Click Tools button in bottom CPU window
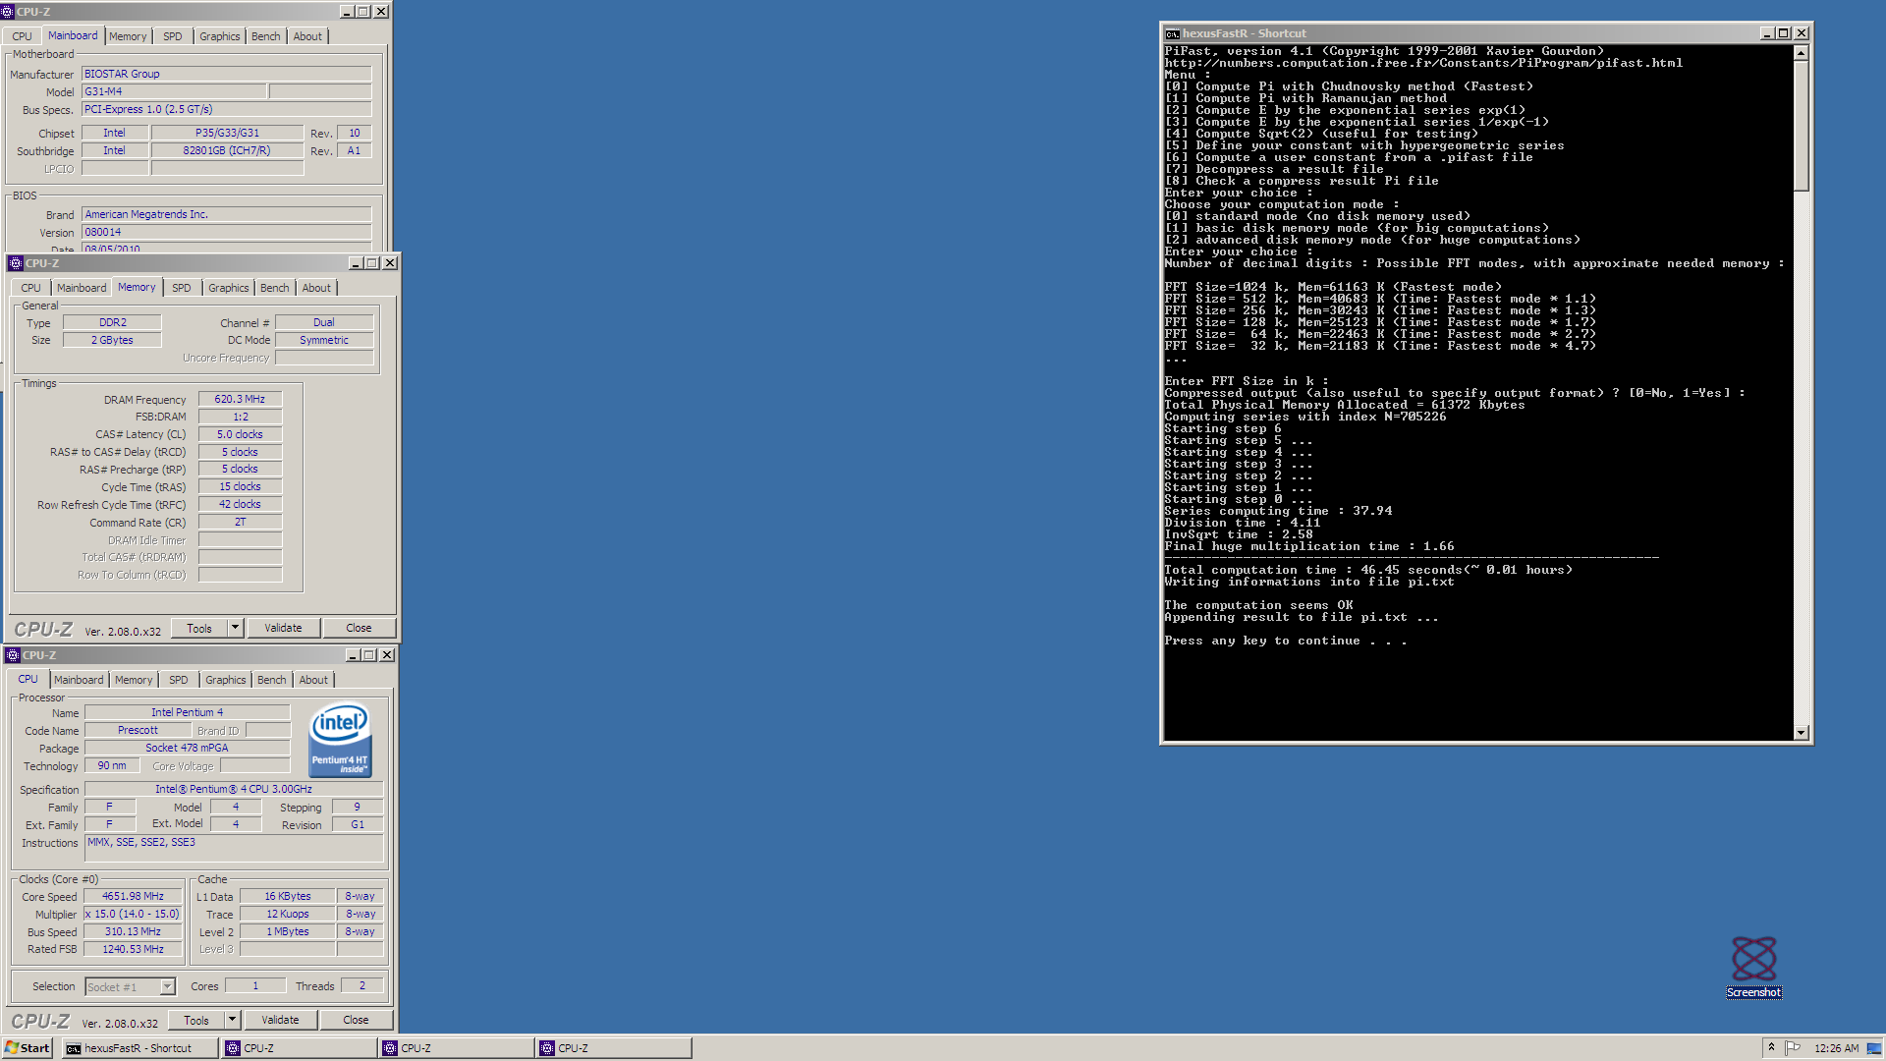Screen dimensions: 1886x1061 (196, 1020)
